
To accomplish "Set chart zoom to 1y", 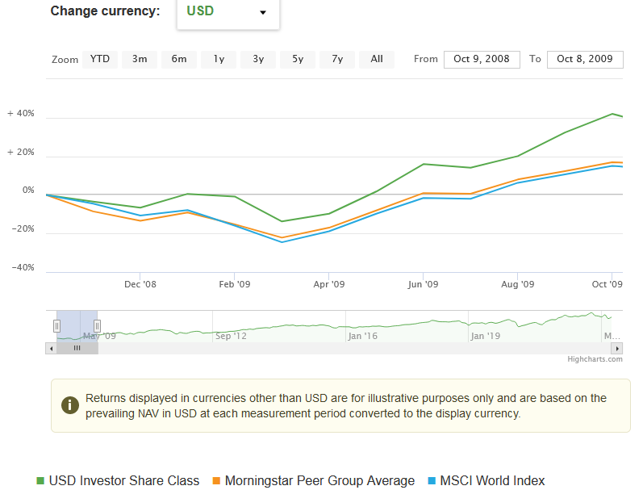I will (219, 60).
